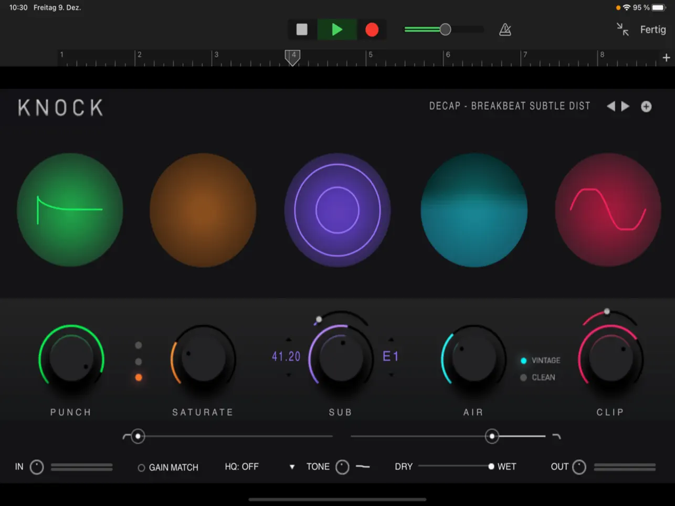675x506 pixels.
Task: Select the VINTAGE air mode
Action: (540, 361)
